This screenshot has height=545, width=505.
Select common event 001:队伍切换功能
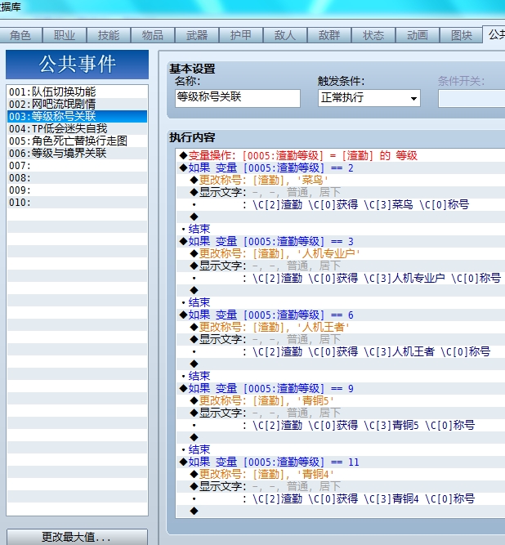coord(77,92)
